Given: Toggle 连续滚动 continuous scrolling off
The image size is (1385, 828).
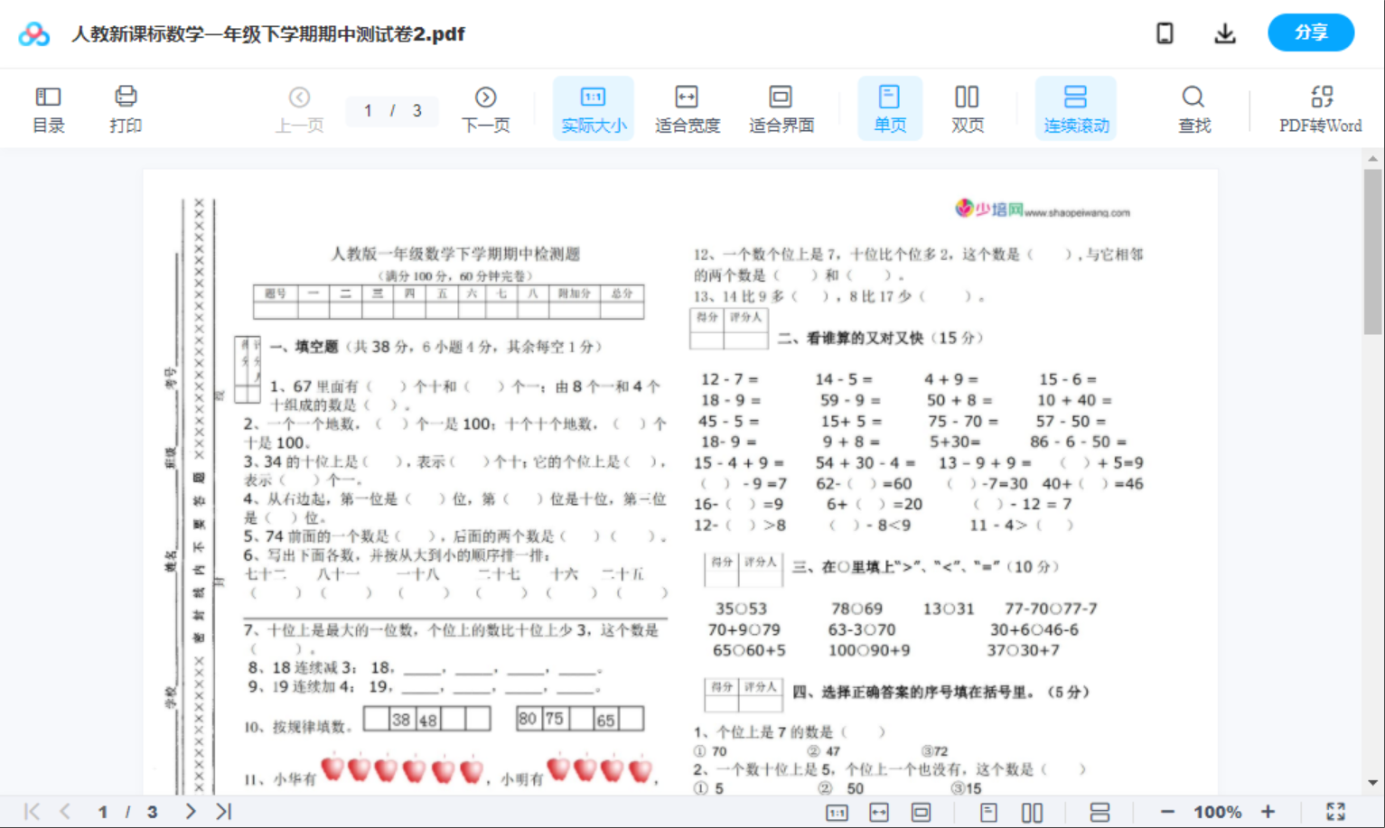Looking at the screenshot, I should point(1076,107).
